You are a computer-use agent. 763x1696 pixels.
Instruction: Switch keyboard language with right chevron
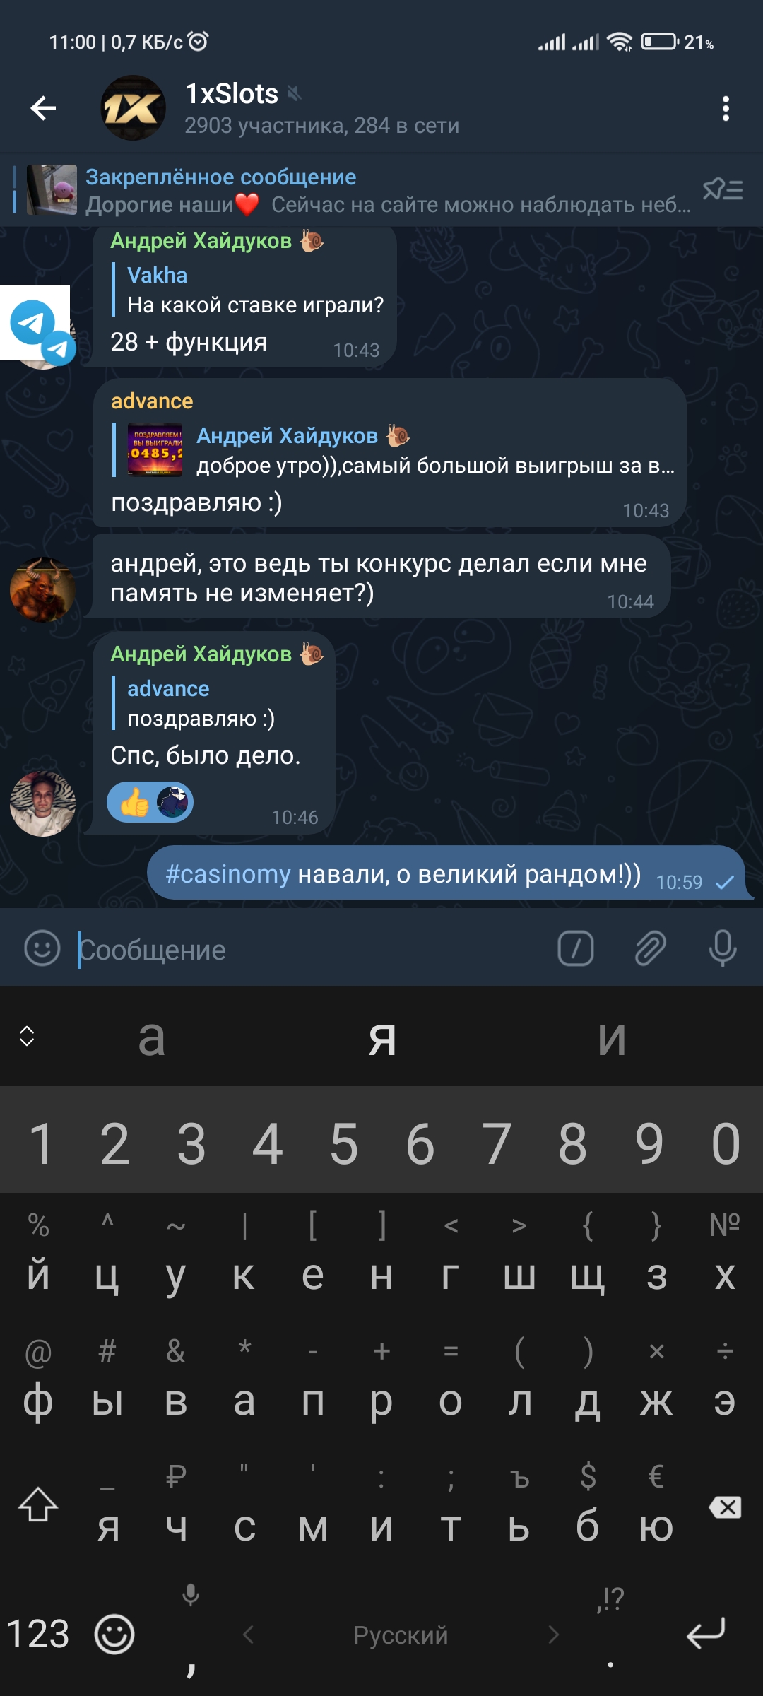[x=553, y=1635]
